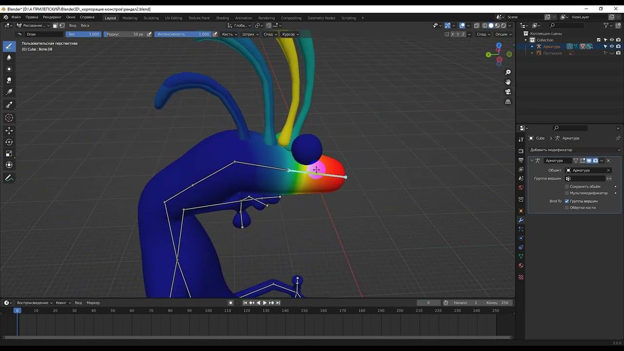Screen dimensions: 624x351
Task: Open the Воспроизведение playback menu
Action: 35,303
